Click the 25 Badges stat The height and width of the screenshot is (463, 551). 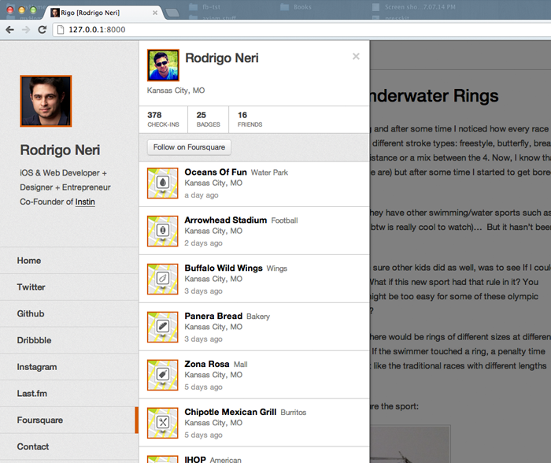(208, 120)
